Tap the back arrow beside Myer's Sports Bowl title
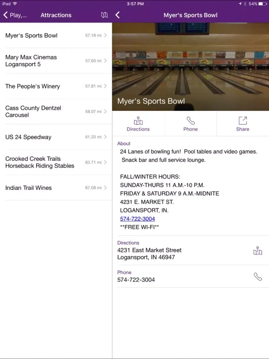This screenshot has width=269, height=359. (118, 15)
